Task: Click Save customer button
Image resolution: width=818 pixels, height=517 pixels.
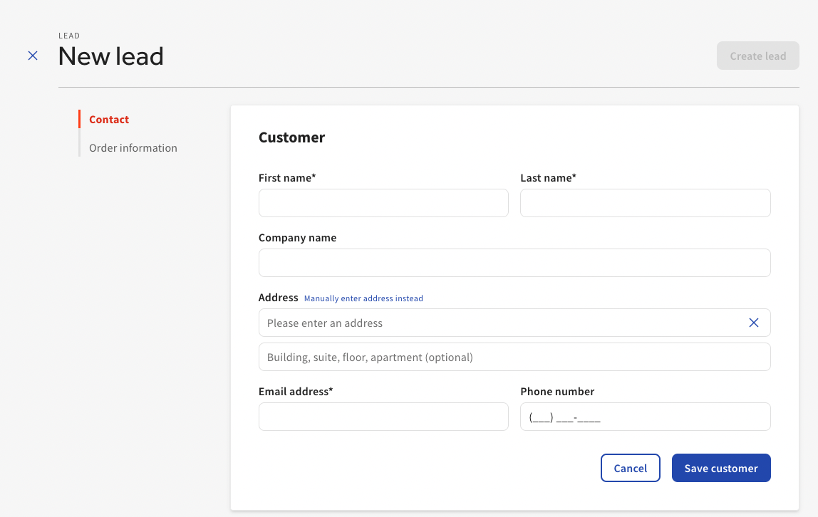Action: point(720,468)
